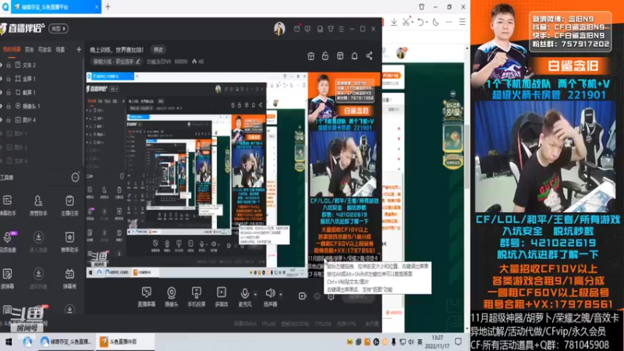Expand the speaker volume arrow
The width and height of the screenshot is (624, 351).
point(281,295)
